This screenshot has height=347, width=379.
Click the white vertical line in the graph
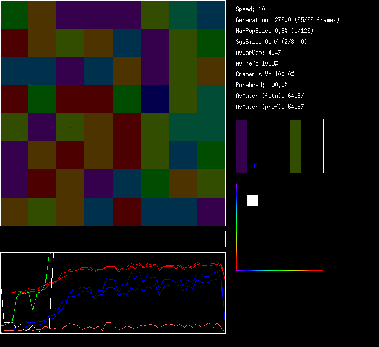50,292
